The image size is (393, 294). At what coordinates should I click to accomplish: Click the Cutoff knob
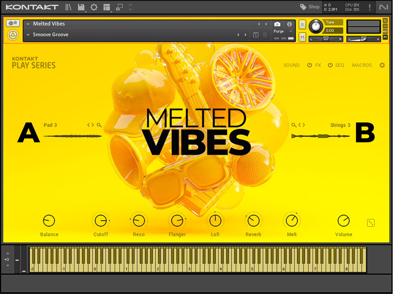coord(100,221)
